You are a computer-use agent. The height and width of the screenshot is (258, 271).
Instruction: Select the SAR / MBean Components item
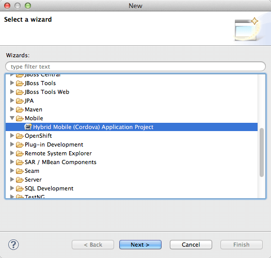pos(60,162)
